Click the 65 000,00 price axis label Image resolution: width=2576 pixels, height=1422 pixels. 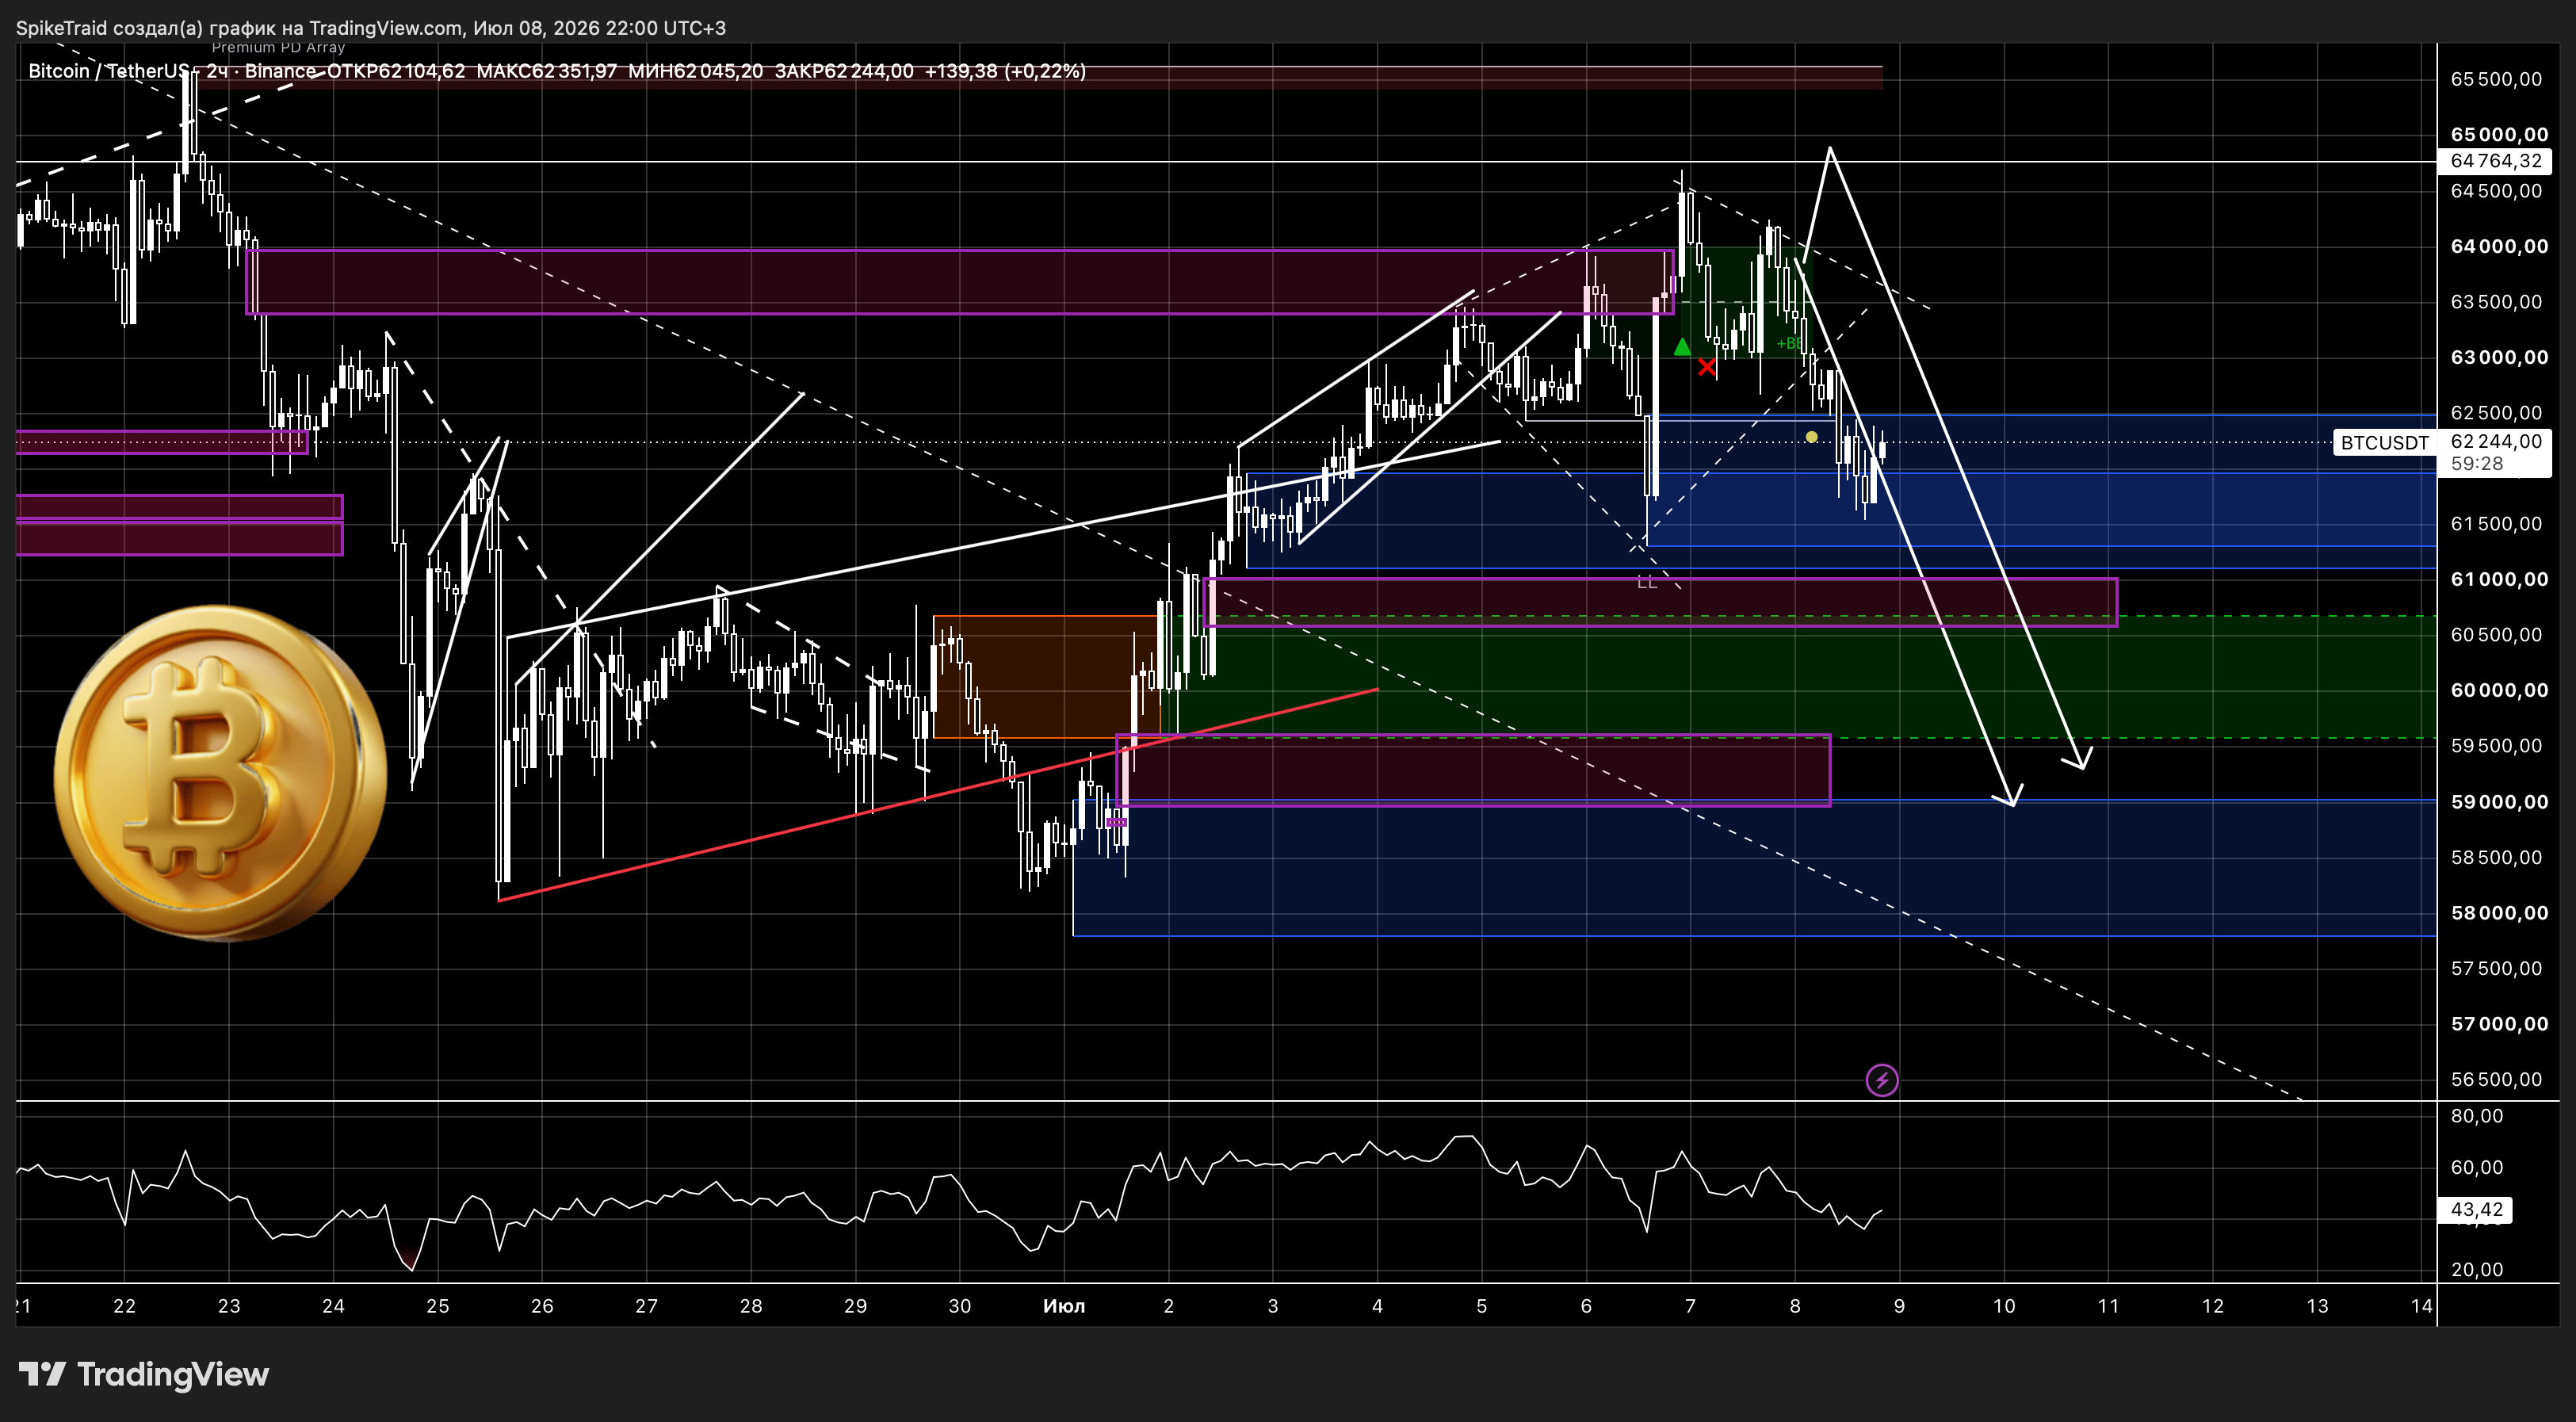pos(2499,135)
